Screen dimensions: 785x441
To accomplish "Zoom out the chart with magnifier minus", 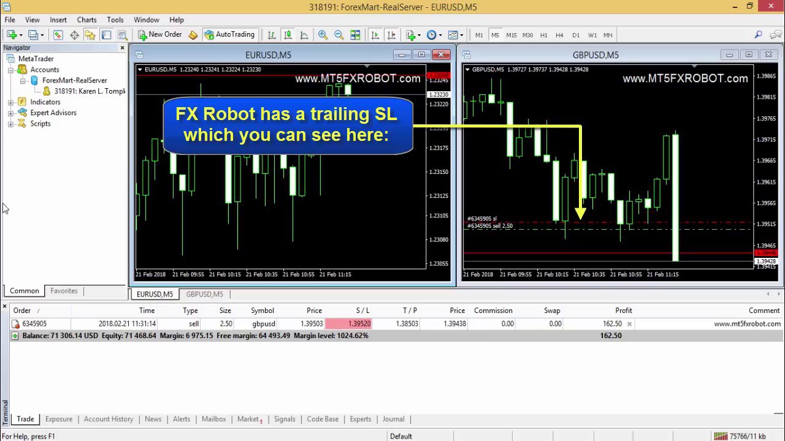I will click(339, 35).
